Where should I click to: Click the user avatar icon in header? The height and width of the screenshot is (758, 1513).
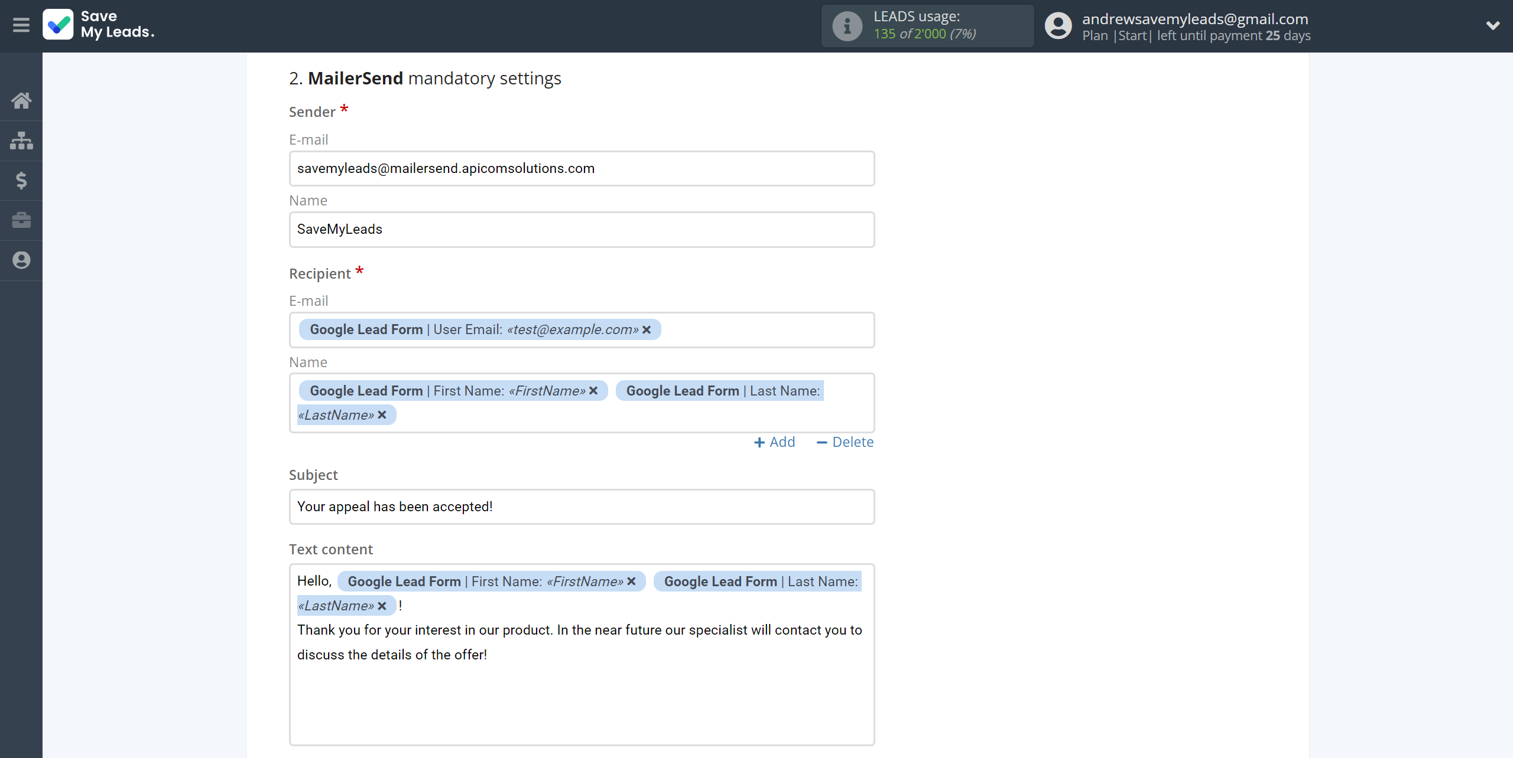(x=1058, y=26)
